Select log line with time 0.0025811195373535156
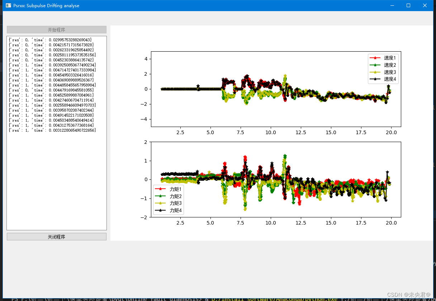The height and width of the screenshot is (301, 436). [52, 55]
